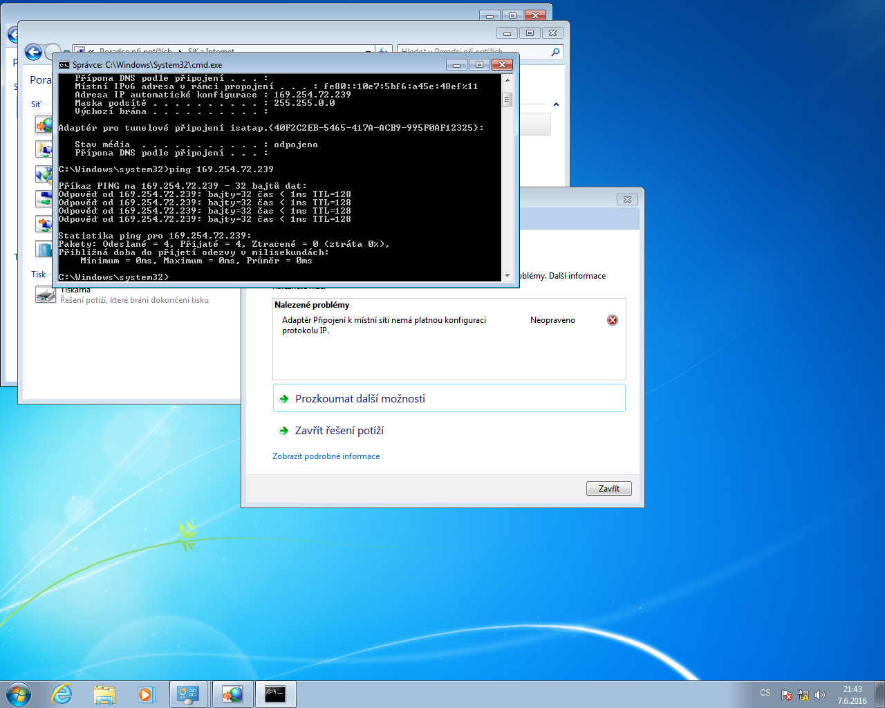This screenshot has width=885, height=708.
Task: Click the search magnifier in the troubleshooting window
Action: point(555,52)
